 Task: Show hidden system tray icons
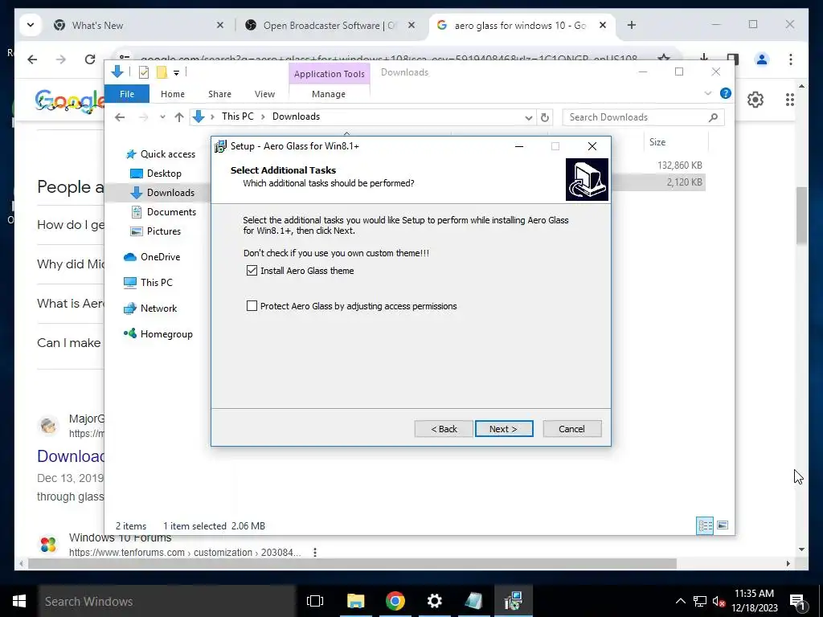[x=680, y=601]
